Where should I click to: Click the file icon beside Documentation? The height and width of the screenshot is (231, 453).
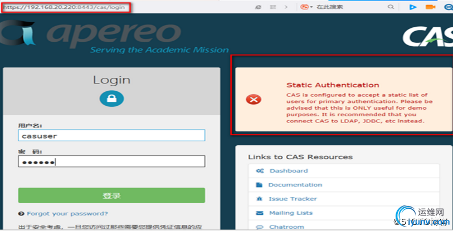tap(259, 185)
